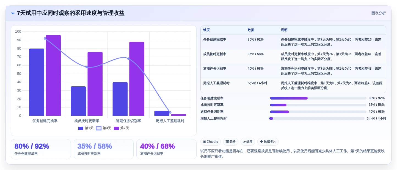Click the 成员按时更新率 progress bar
This screenshot has height=170, width=397.
tap(318, 105)
